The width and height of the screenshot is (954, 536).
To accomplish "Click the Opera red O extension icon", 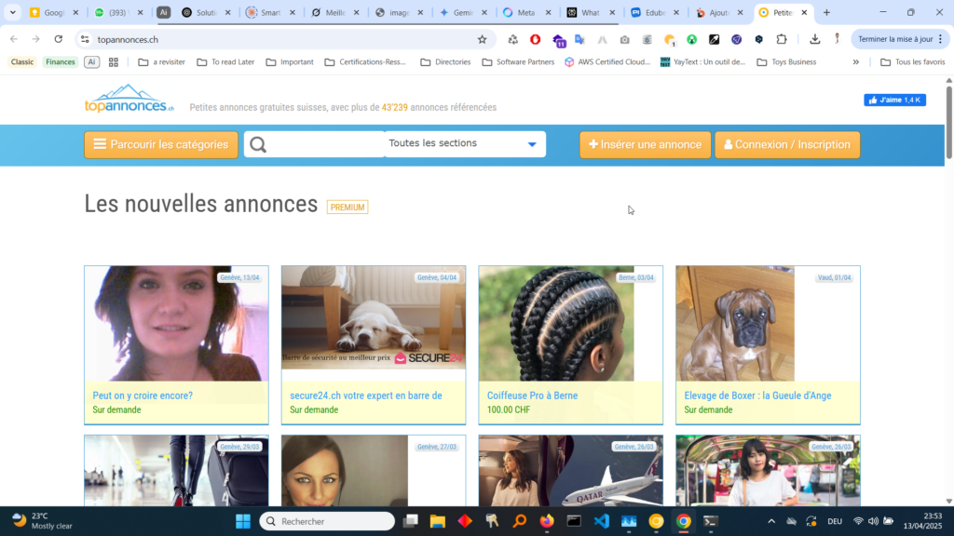I will [x=536, y=39].
